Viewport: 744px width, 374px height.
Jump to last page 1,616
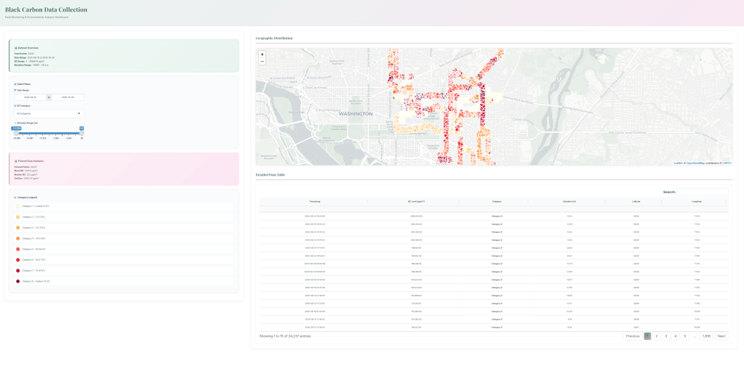click(x=705, y=336)
